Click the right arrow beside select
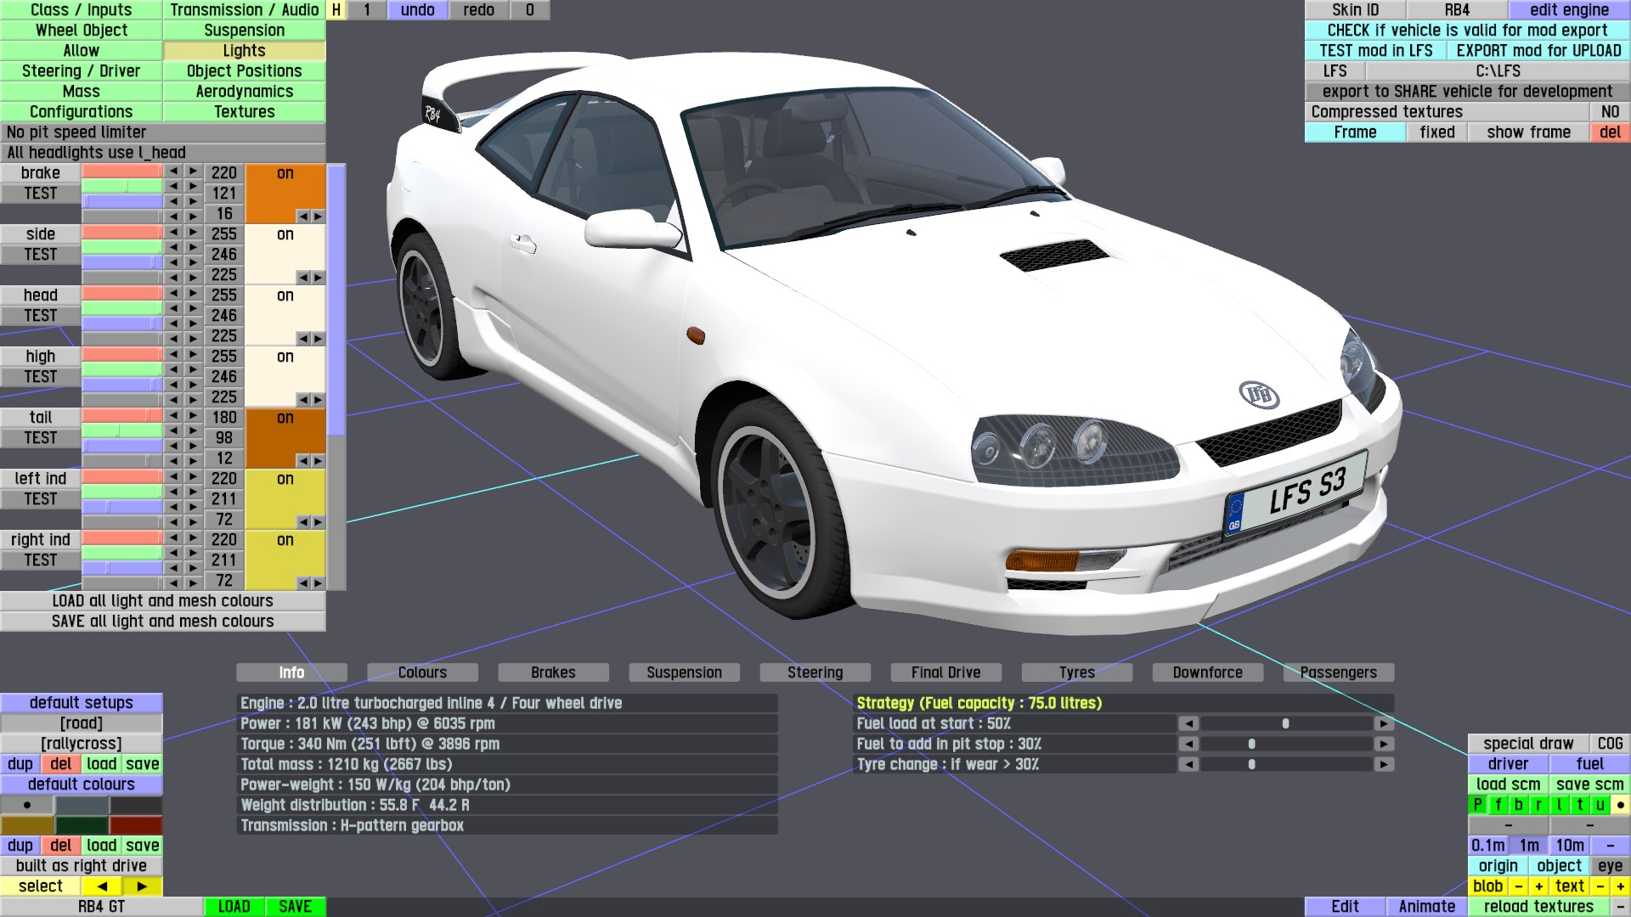Viewport: 1631px width, 917px height. point(142,886)
